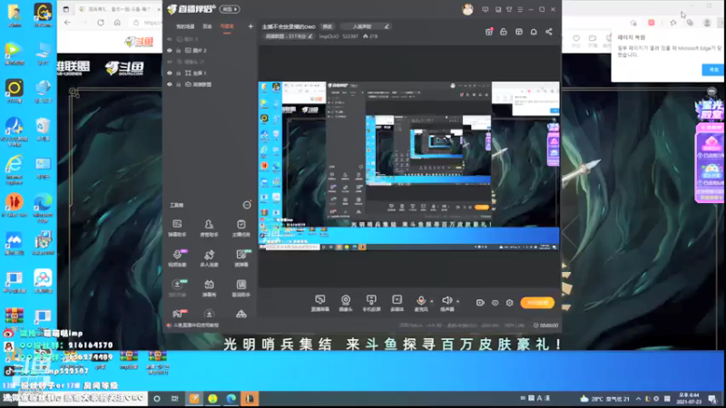Add a 摄像头 camera source

click(x=346, y=303)
